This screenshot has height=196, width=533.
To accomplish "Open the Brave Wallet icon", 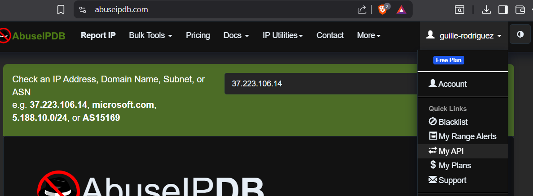I will pos(520,9).
